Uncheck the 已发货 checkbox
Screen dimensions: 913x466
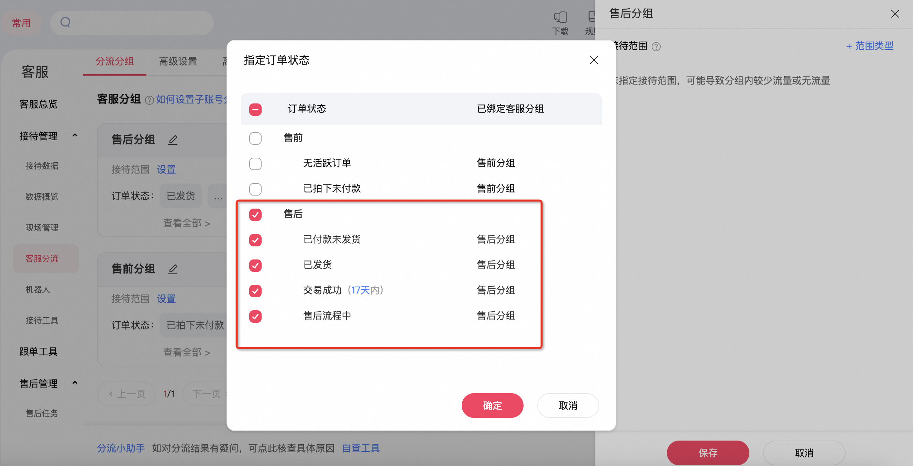tap(255, 265)
